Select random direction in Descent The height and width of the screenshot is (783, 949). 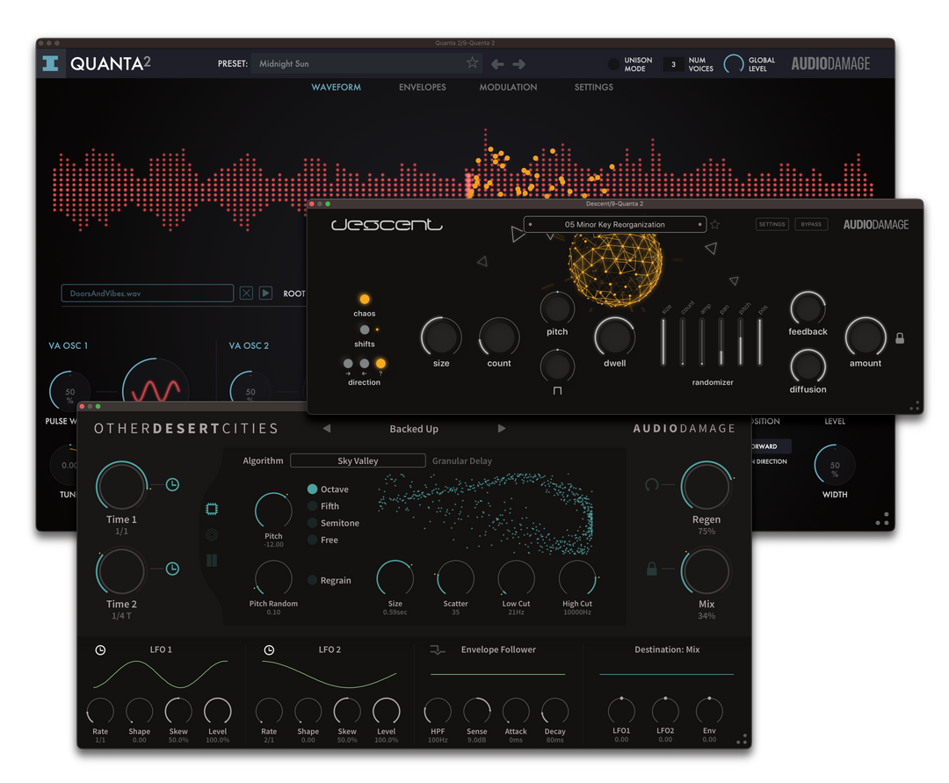pos(380,364)
